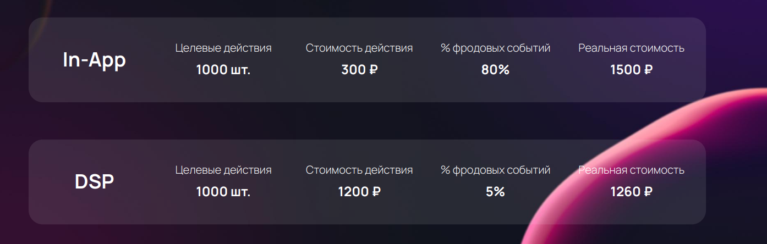This screenshot has width=767, height=244.
Task: Select In-App '% фродовых событий' label
Action: (x=495, y=48)
